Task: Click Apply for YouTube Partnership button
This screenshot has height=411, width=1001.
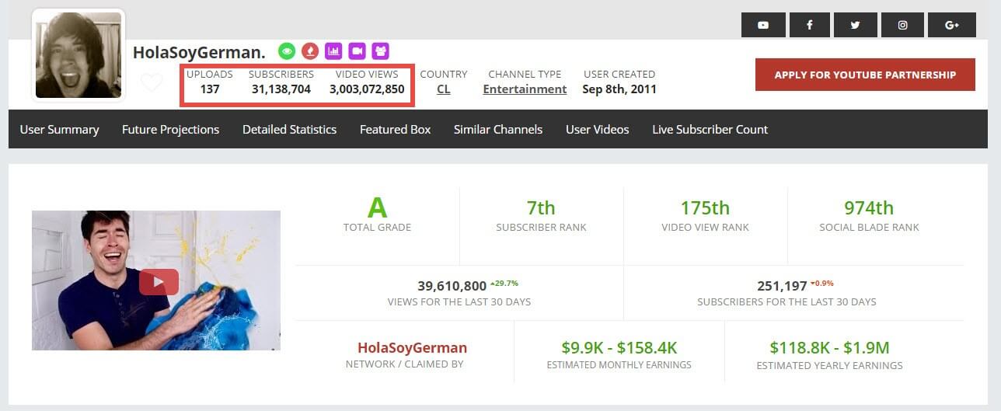Action: (865, 75)
